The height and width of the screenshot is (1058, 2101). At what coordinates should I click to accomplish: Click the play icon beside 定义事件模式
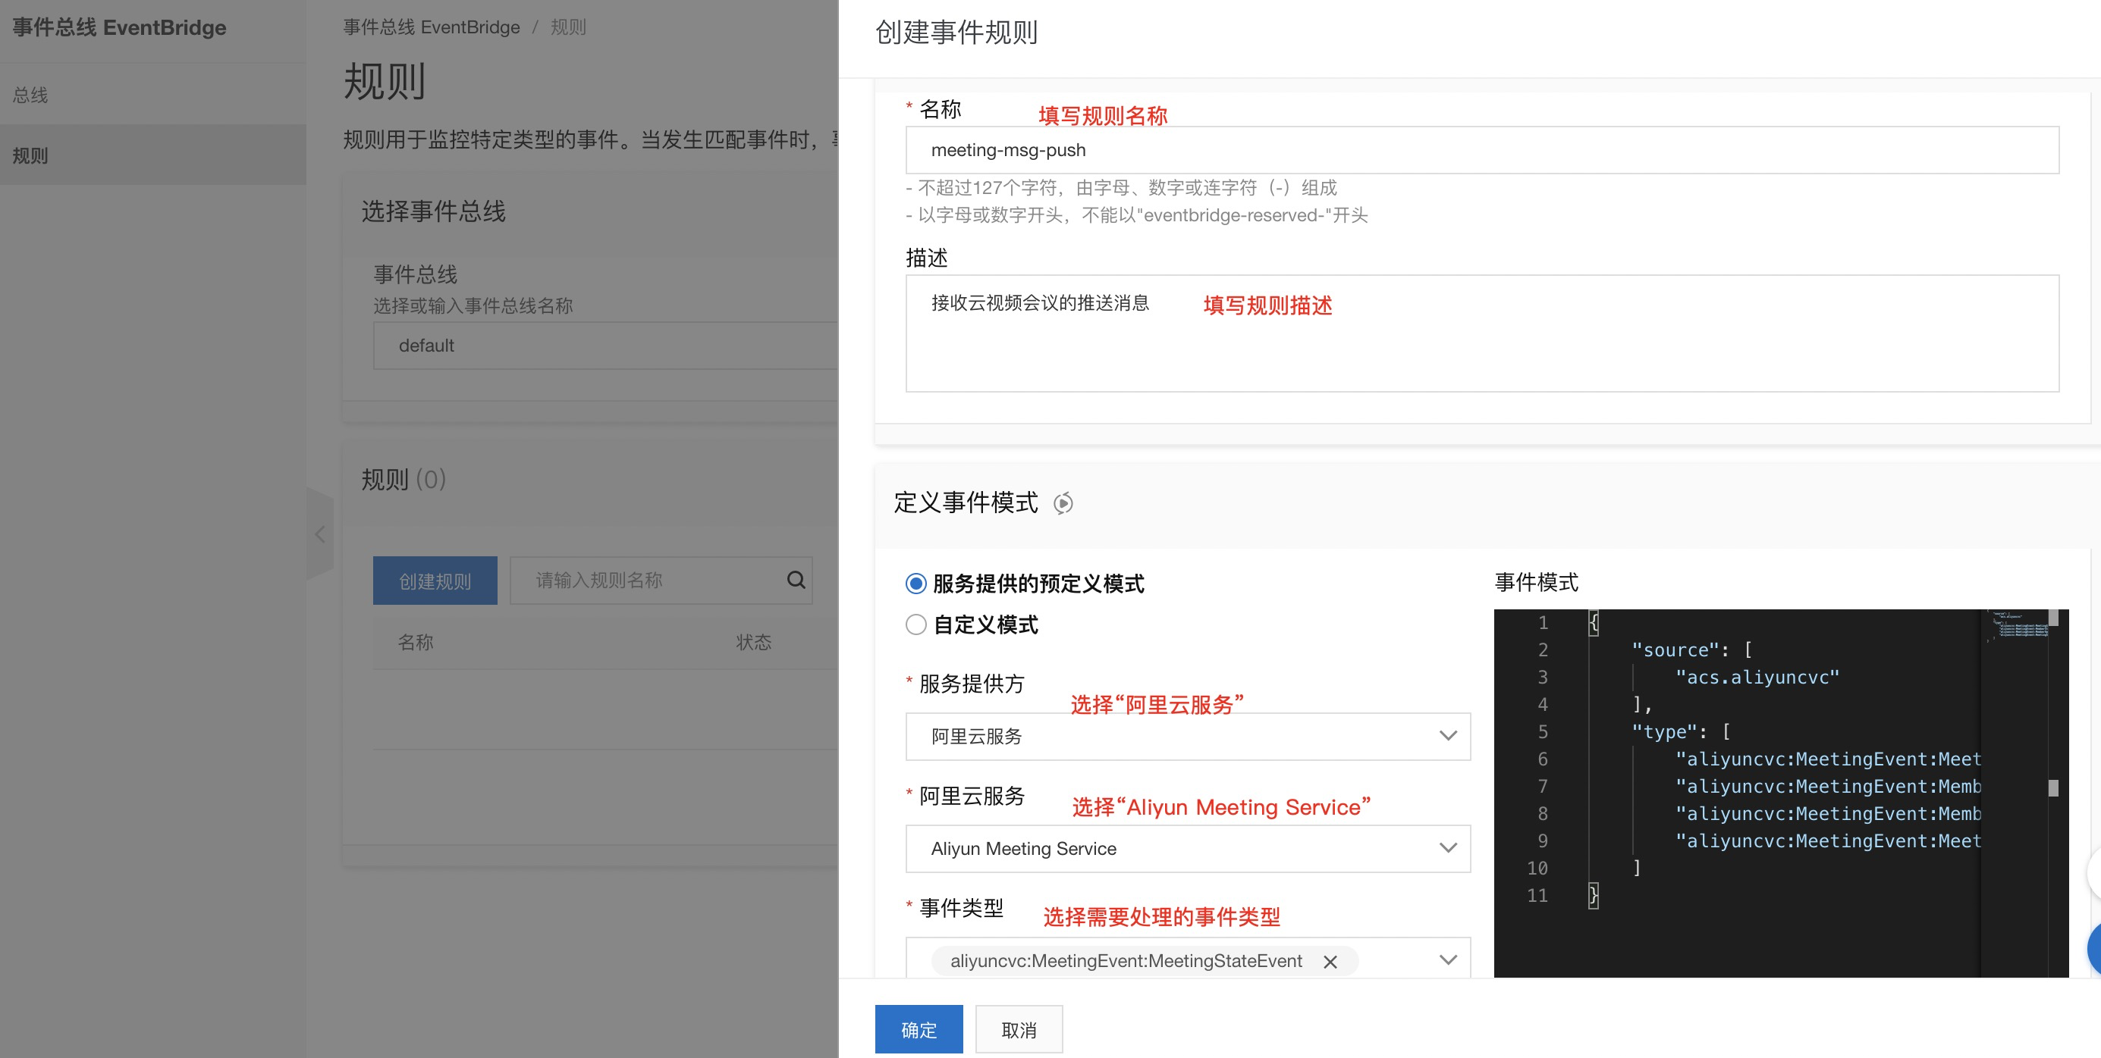coord(1063,503)
